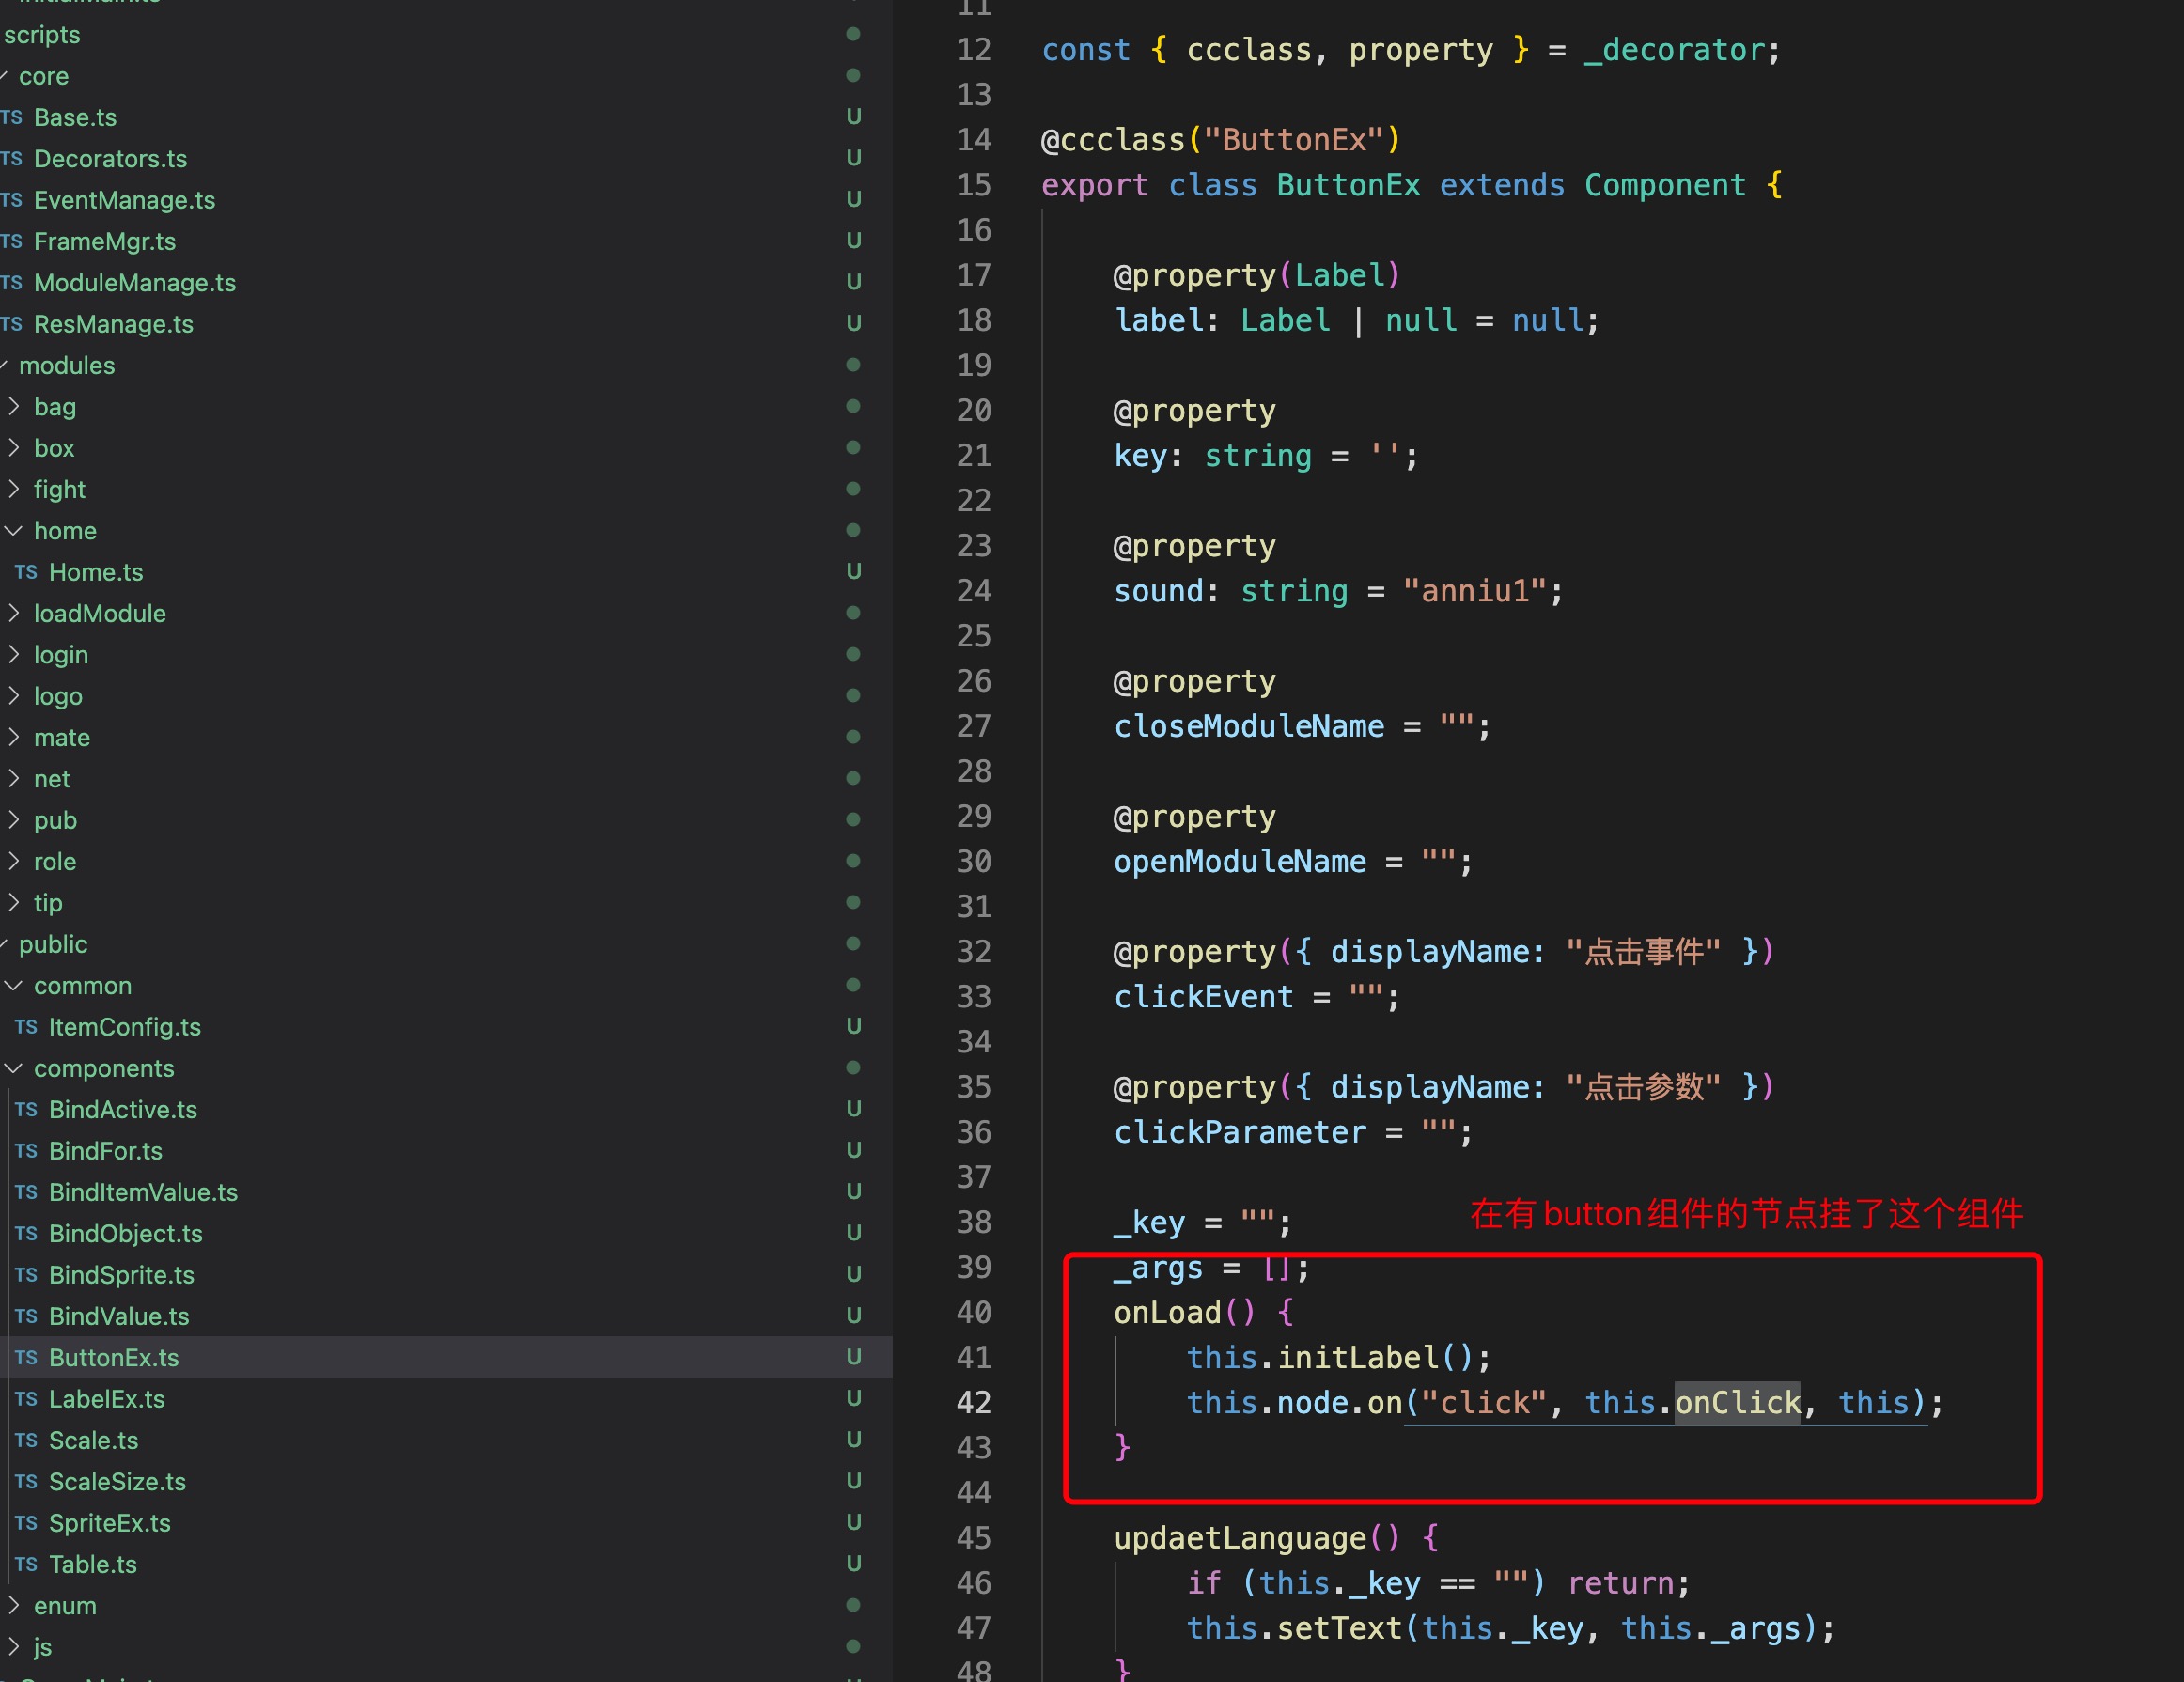Collapse the components folder
Screen dimensions: 2184x1682
14,1068
